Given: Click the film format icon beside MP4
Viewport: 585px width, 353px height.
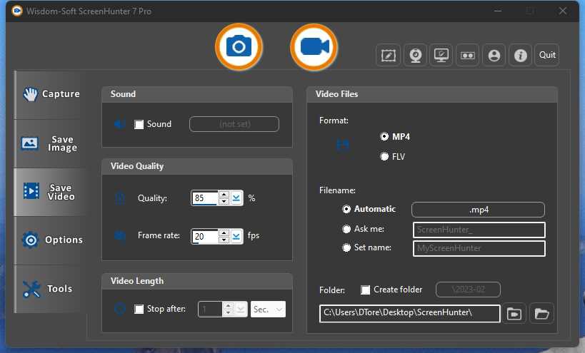Looking at the screenshot, I should click(342, 145).
